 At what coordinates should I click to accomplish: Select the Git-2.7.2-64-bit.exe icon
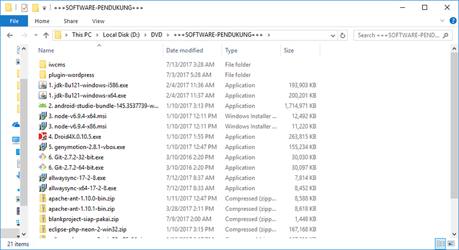(43, 167)
